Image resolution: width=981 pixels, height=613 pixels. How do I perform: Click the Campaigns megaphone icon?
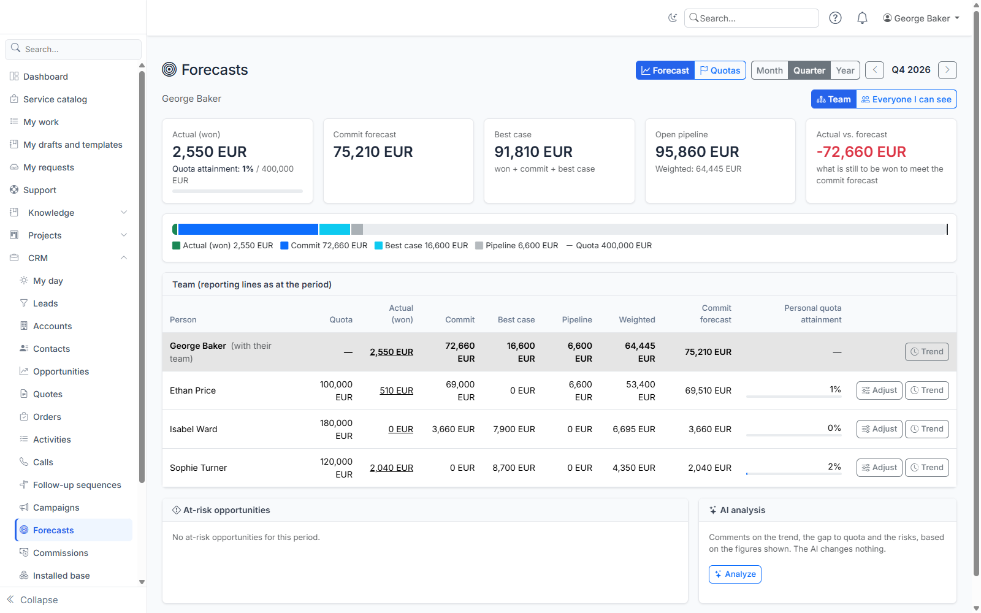(24, 507)
